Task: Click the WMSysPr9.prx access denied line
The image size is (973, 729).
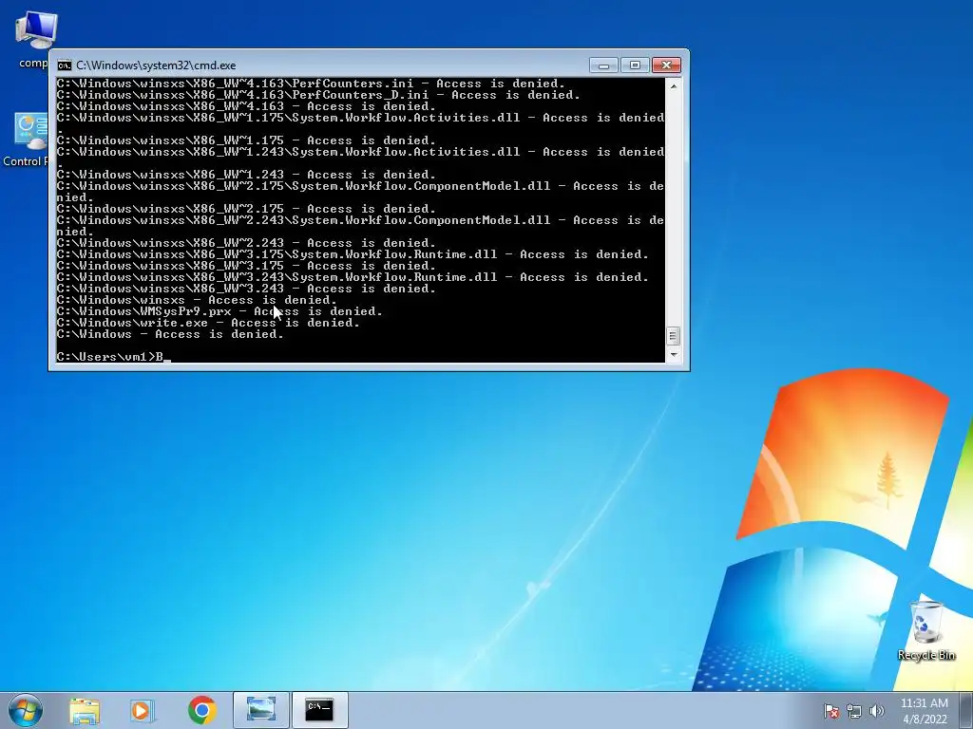Action: click(x=219, y=311)
